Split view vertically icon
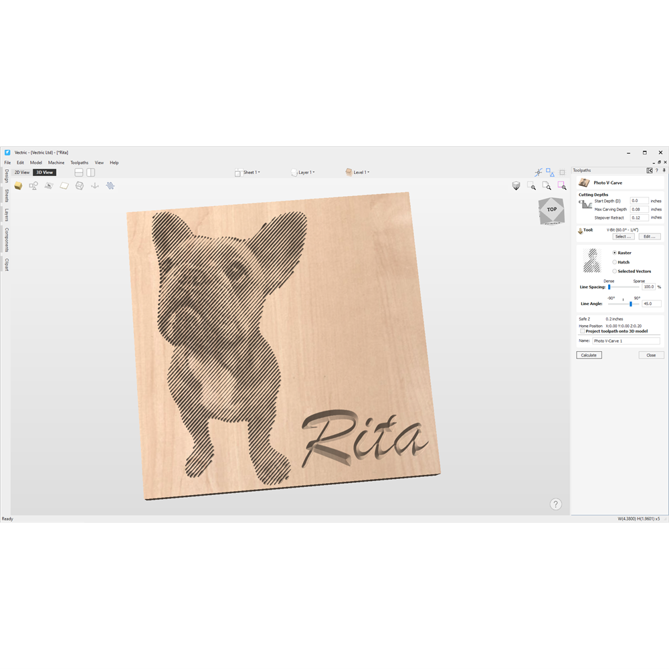 pos(90,173)
